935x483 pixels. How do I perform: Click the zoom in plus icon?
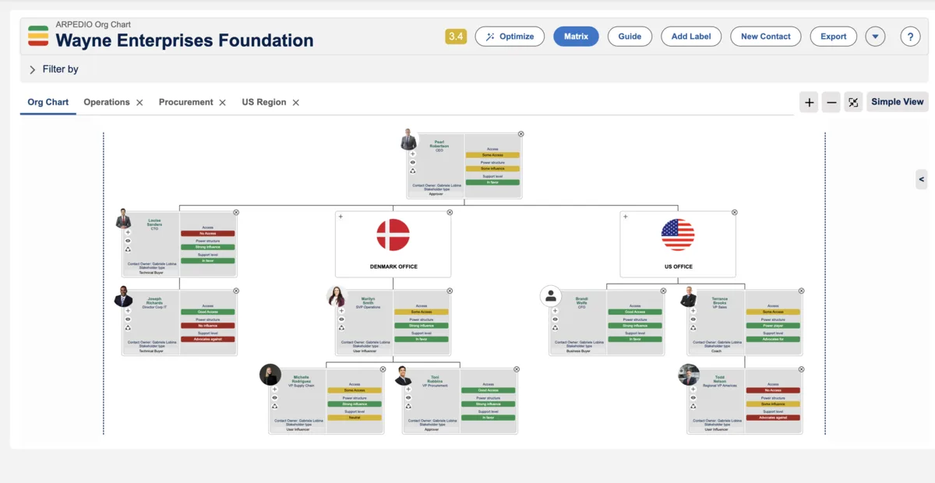pos(809,102)
